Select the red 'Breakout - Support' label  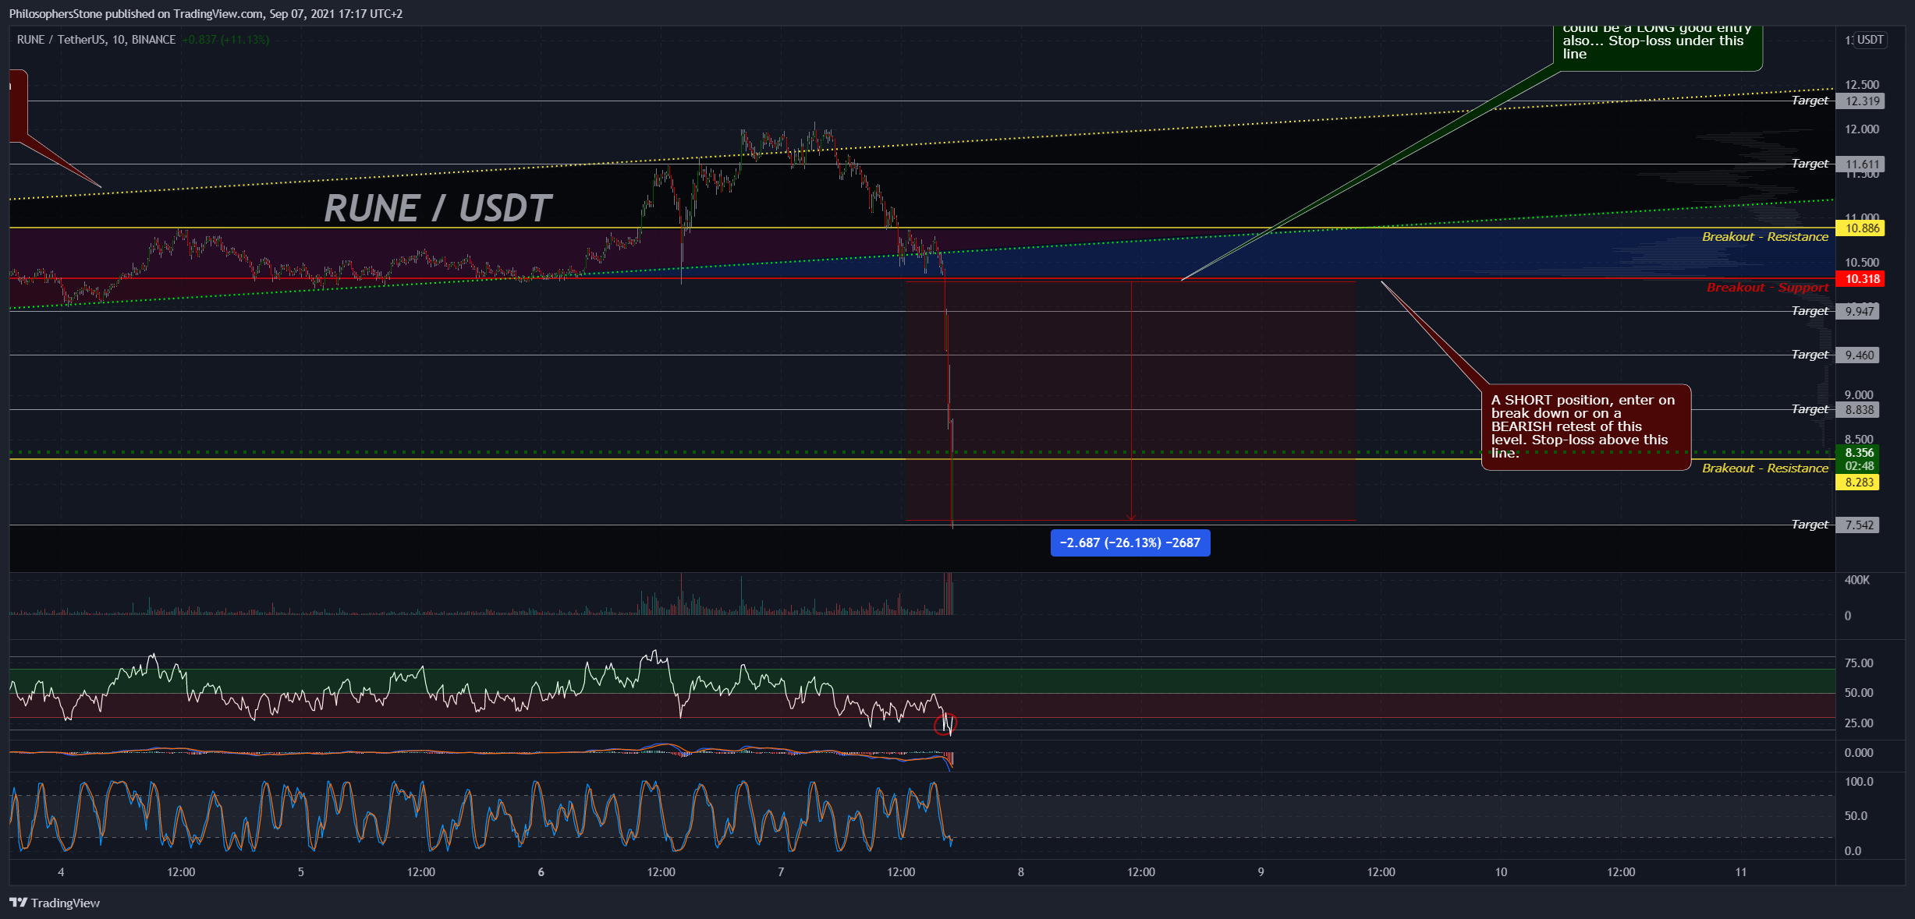1767,288
